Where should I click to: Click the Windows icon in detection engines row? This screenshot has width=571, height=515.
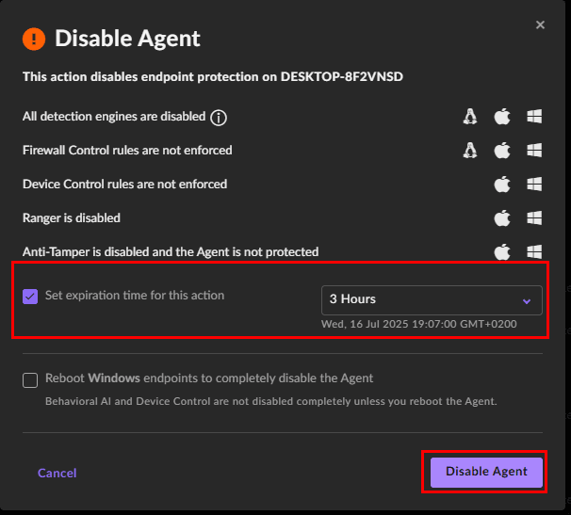(x=534, y=117)
